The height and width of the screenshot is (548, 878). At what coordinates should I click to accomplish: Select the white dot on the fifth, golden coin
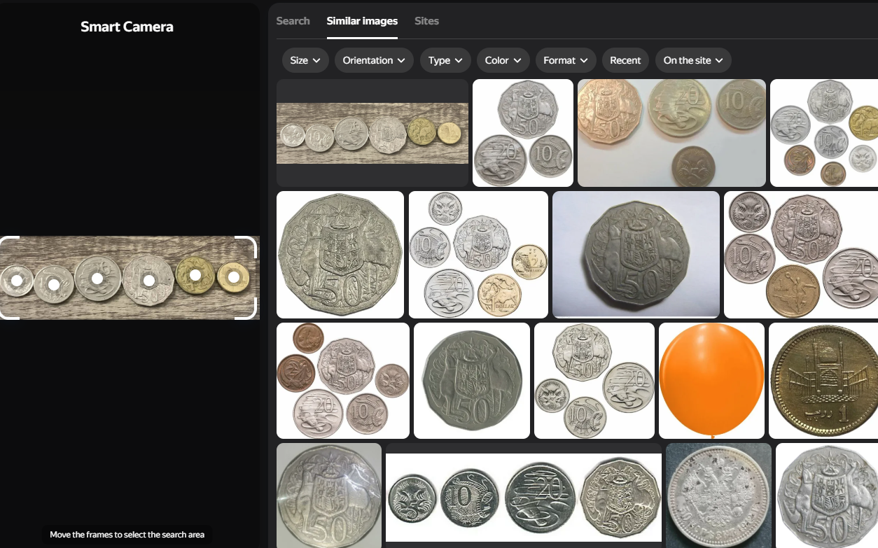pyautogui.click(x=196, y=275)
